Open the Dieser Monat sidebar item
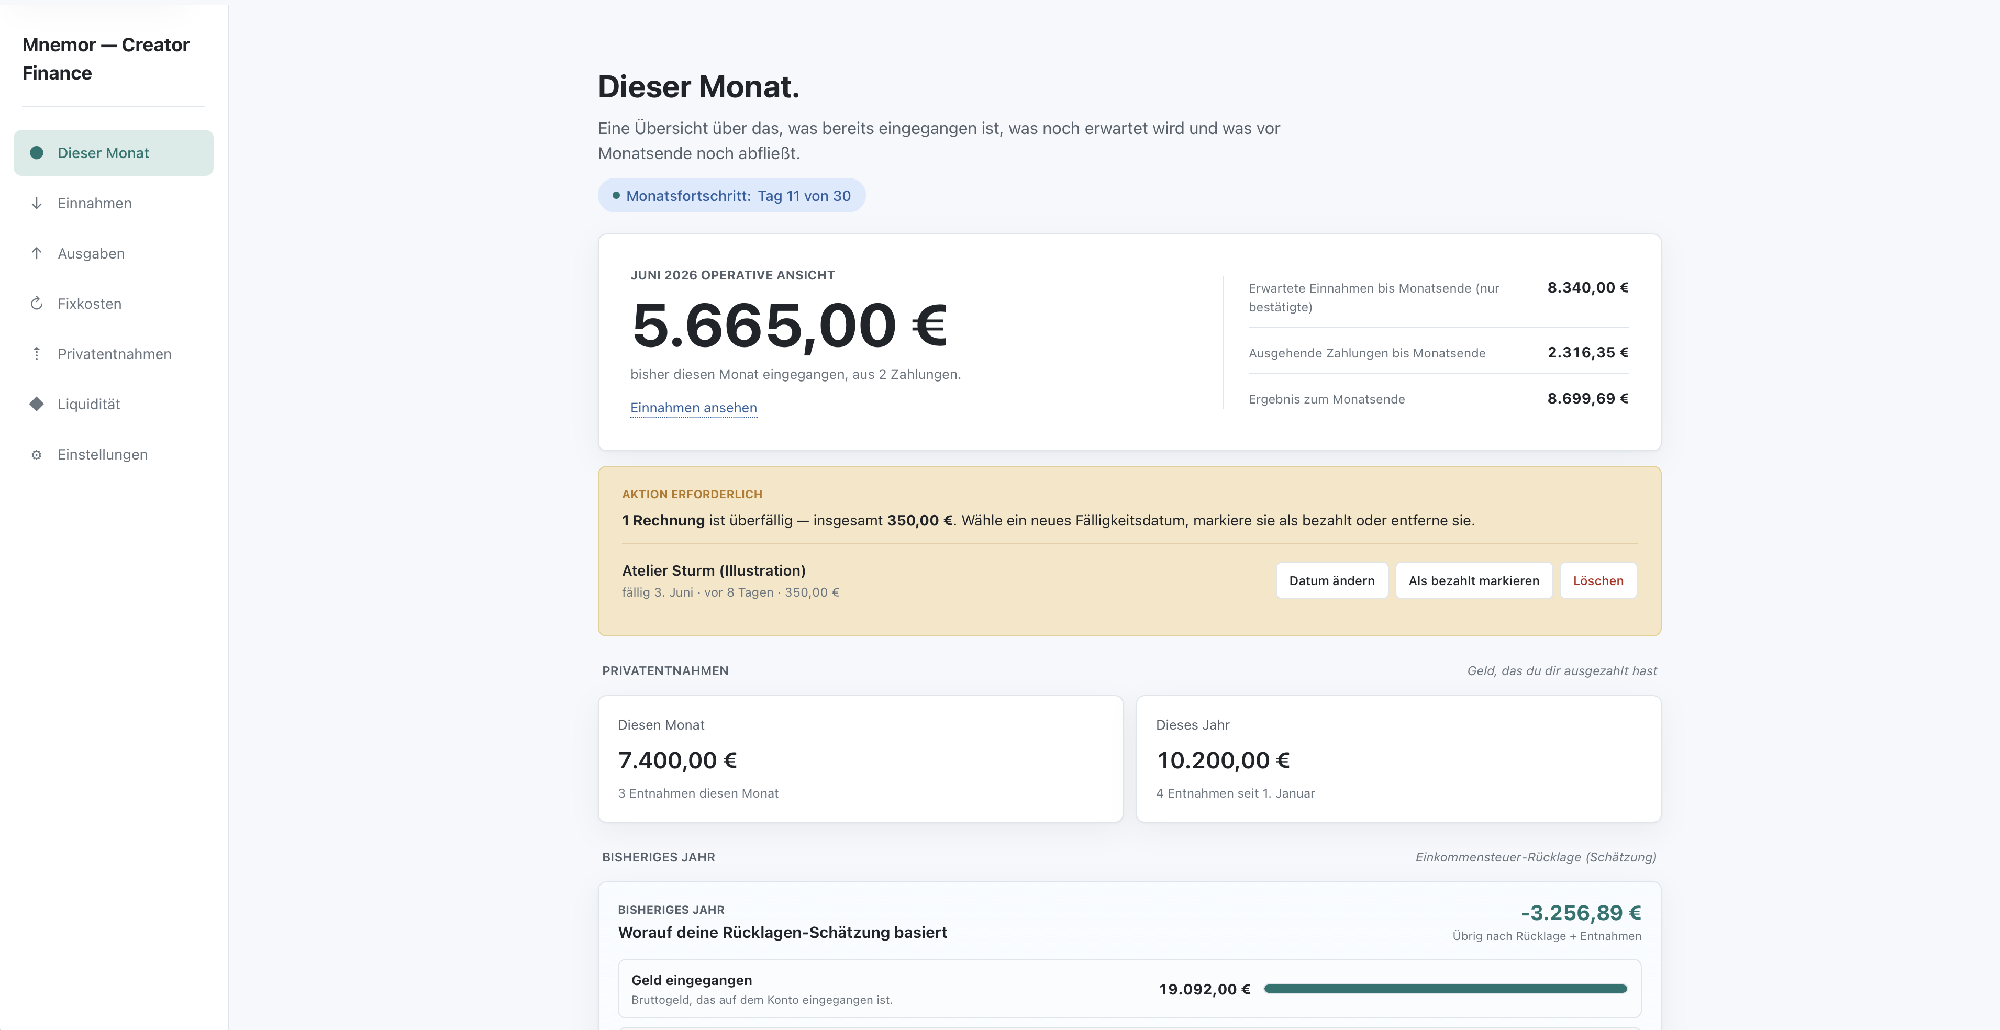The height and width of the screenshot is (1030, 2000). 114,153
